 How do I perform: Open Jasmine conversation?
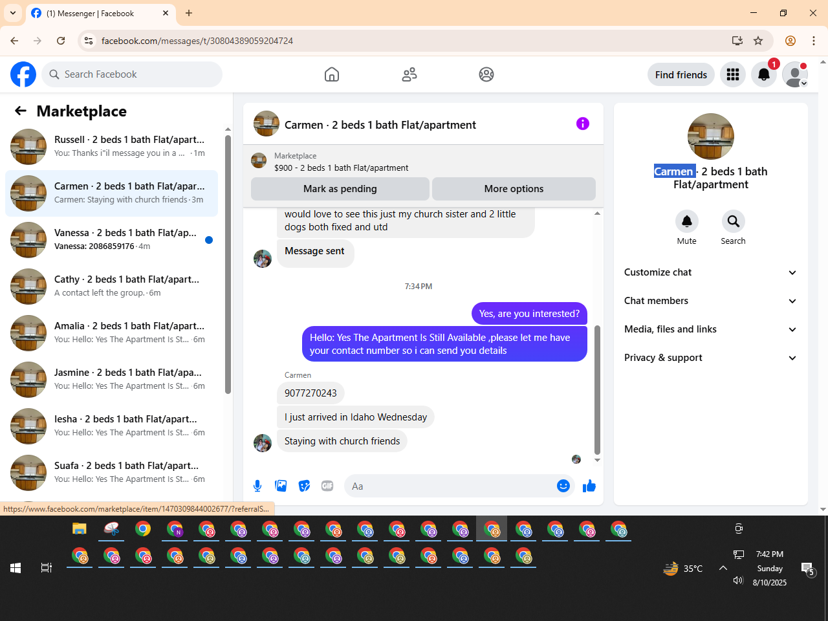tap(111, 380)
